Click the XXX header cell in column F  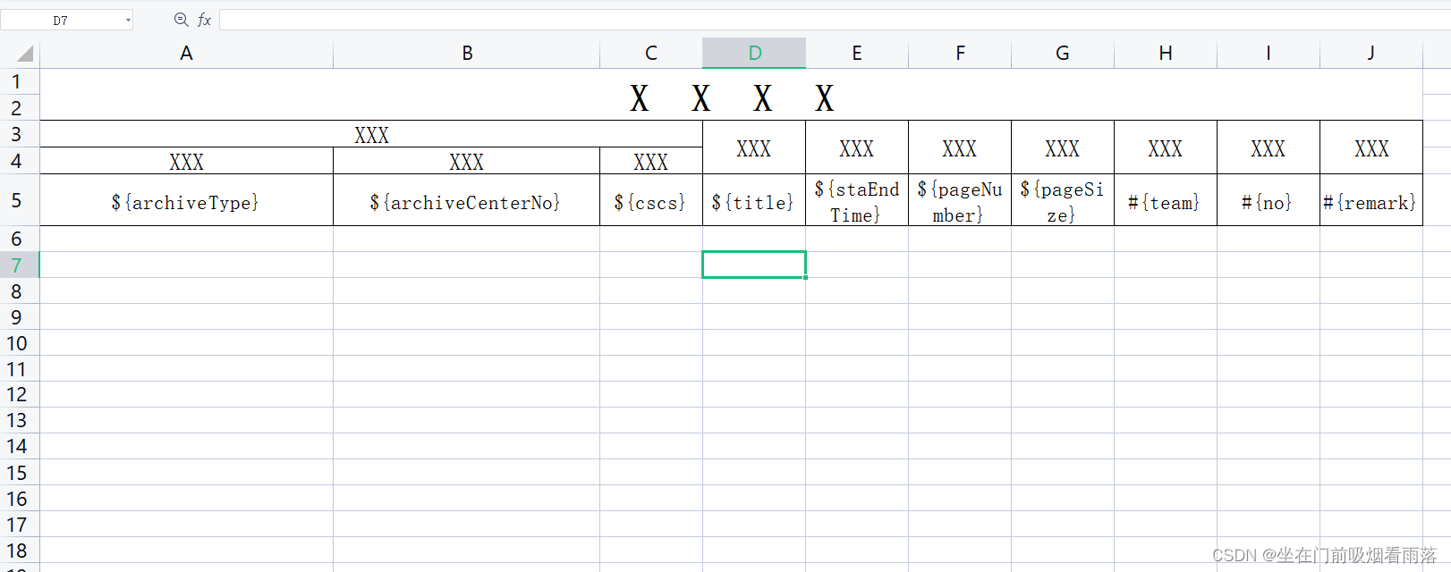[960, 147]
